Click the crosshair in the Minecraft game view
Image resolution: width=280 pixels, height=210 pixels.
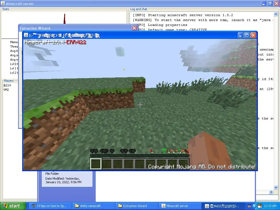point(140,105)
